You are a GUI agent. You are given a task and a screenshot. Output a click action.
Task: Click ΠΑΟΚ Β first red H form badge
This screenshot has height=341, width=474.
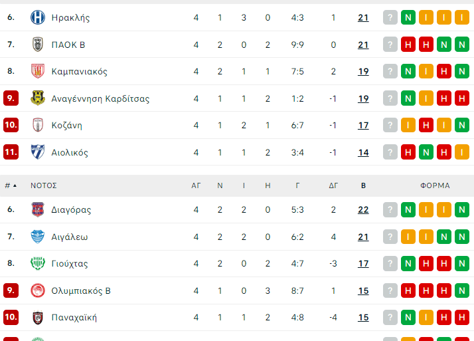pyautogui.click(x=408, y=45)
